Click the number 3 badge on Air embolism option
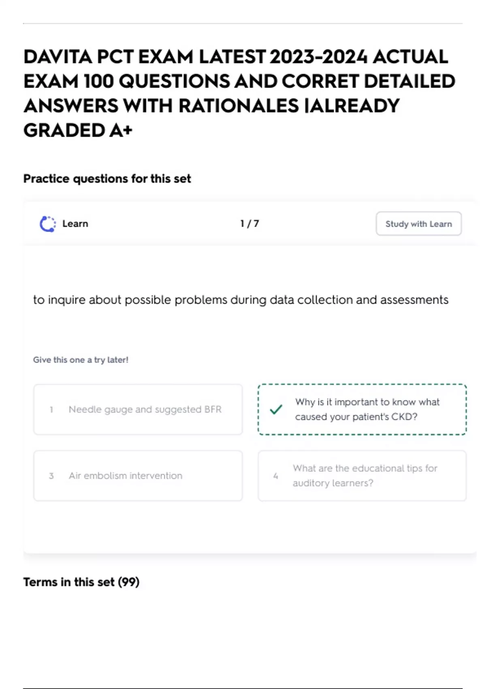 click(x=51, y=476)
